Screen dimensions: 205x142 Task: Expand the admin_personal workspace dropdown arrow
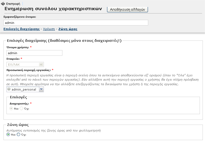(x=41, y=89)
